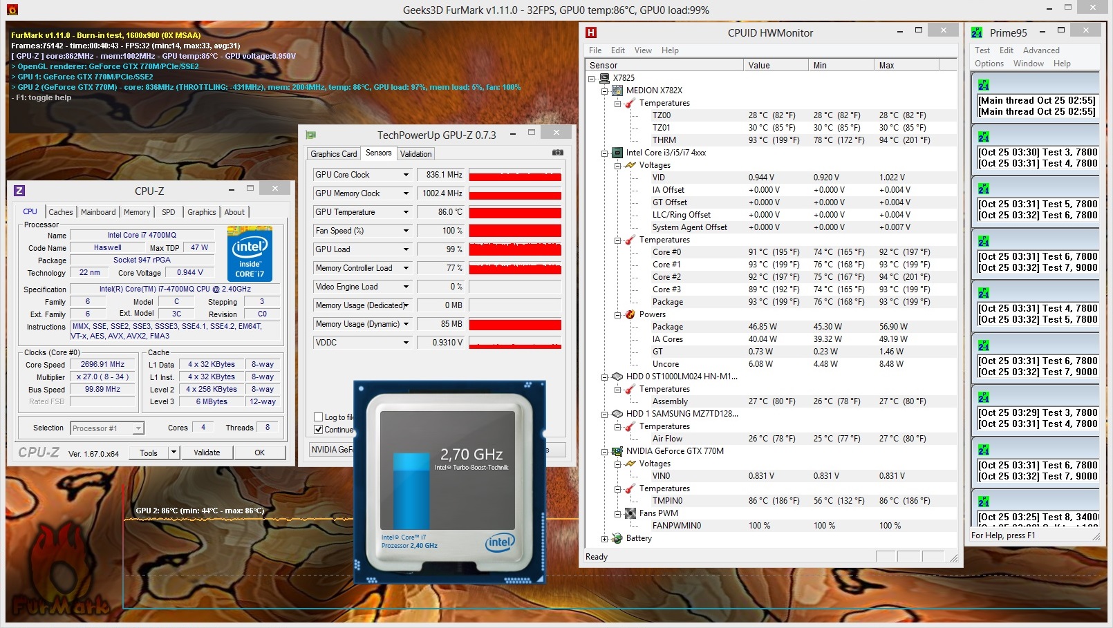Select the MEDION X782X motherboard icon
Viewport: 1113px width, 628px height.
617,91
